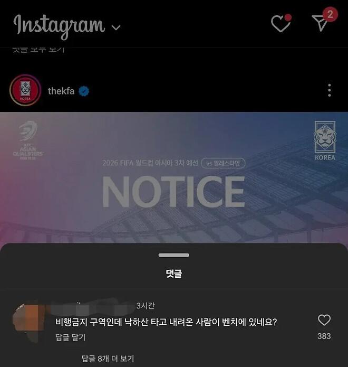The width and height of the screenshot is (348, 367).
Task: Tap the 댓글 comments sheet header
Action: [x=174, y=274]
